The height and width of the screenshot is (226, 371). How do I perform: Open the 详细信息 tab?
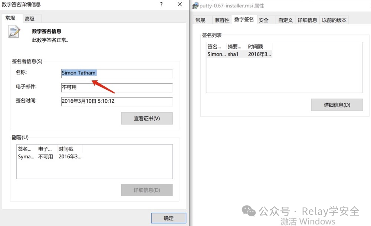point(307,20)
